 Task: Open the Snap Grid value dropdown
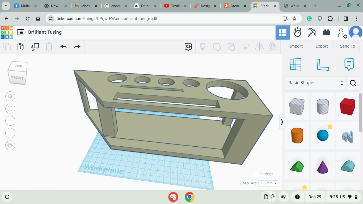[x=269, y=183]
